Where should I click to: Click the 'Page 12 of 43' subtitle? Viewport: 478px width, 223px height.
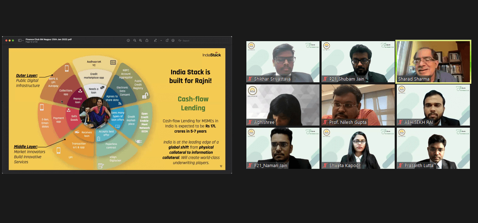(x=31, y=42)
